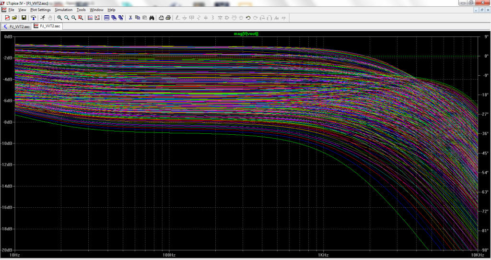Click the 10KHz frequency axis label
This screenshot has height=260, width=491.
point(477,255)
